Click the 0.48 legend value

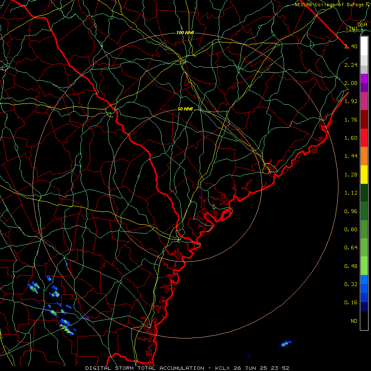[351, 266]
